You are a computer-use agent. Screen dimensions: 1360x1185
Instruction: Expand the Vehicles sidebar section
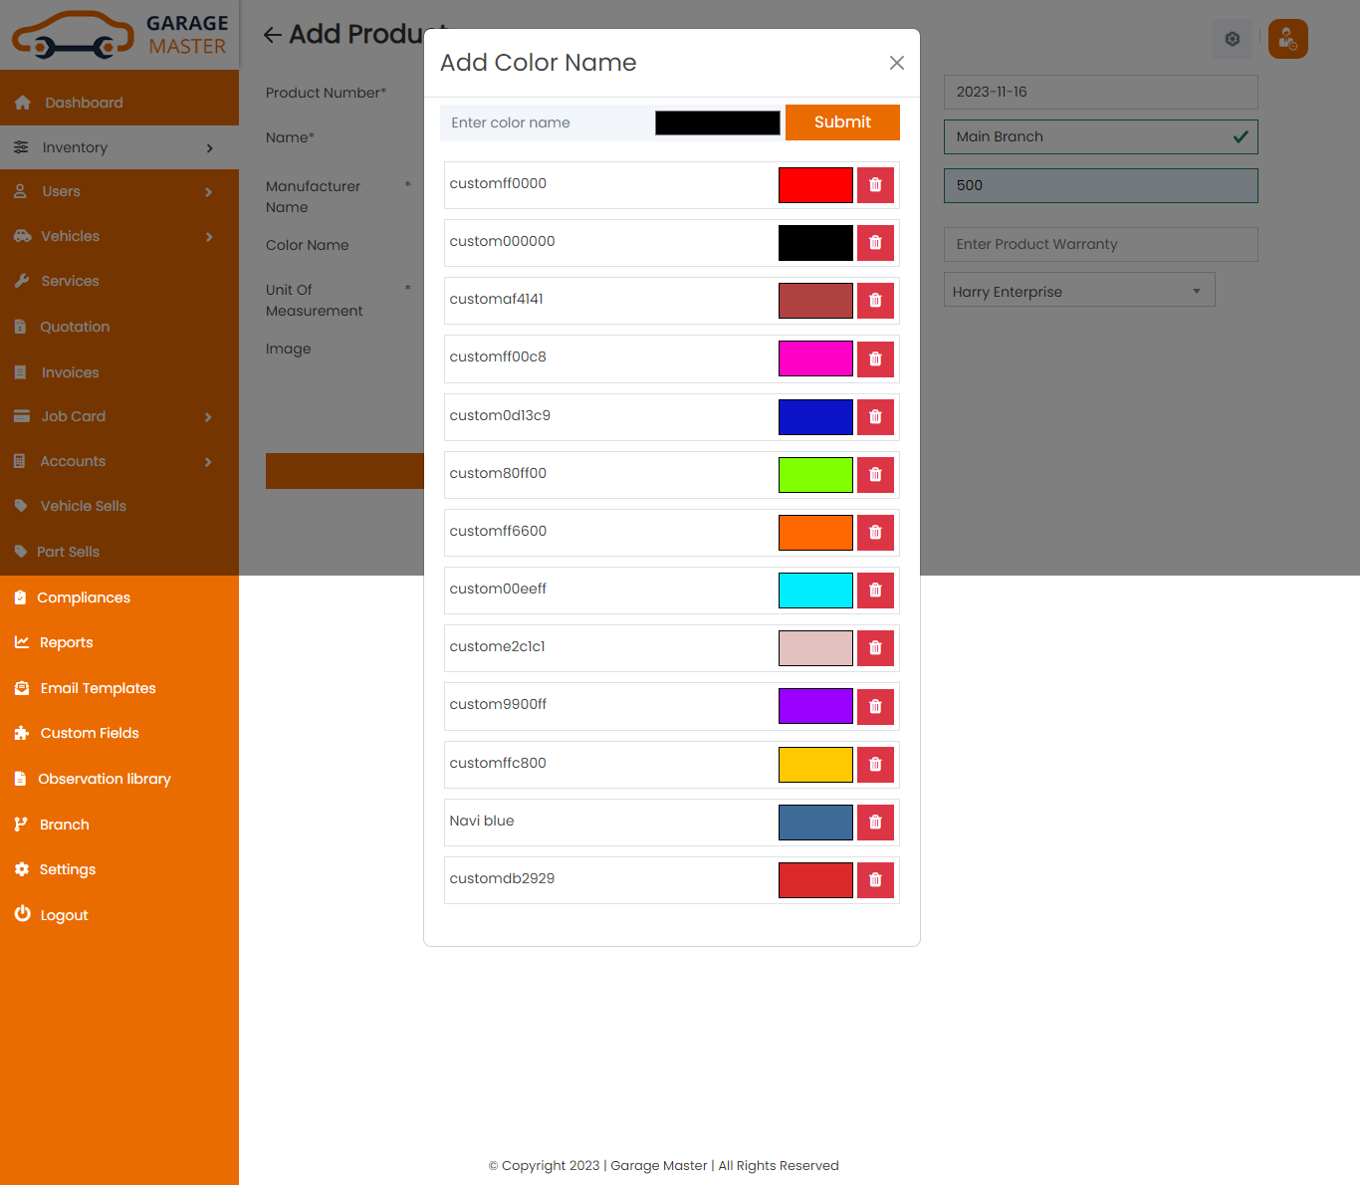click(119, 236)
